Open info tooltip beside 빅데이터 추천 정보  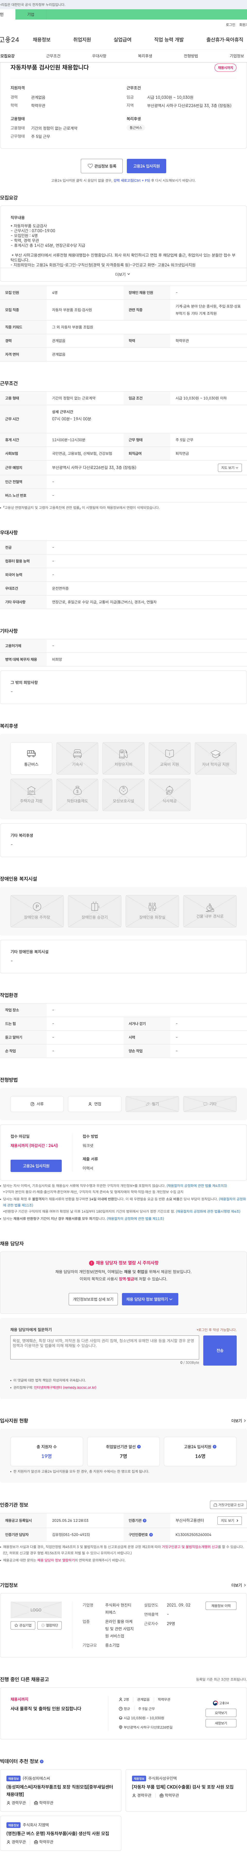click(41, 1761)
